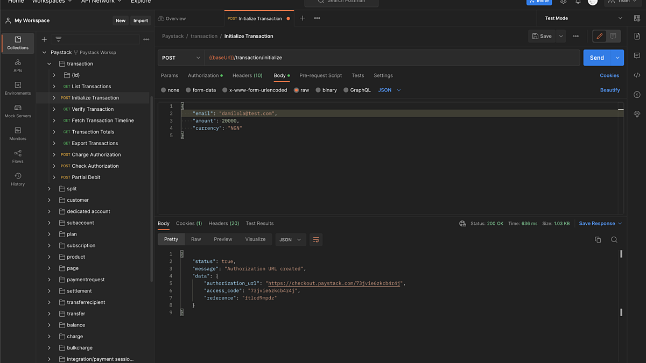Select the raw body type
The width and height of the screenshot is (646, 363).
(301, 90)
